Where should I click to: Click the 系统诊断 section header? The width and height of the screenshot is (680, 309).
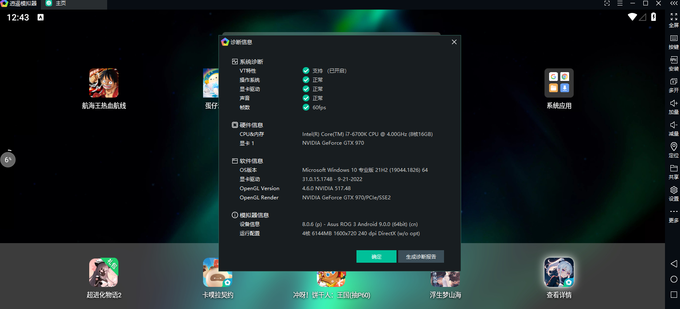pos(248,62)
